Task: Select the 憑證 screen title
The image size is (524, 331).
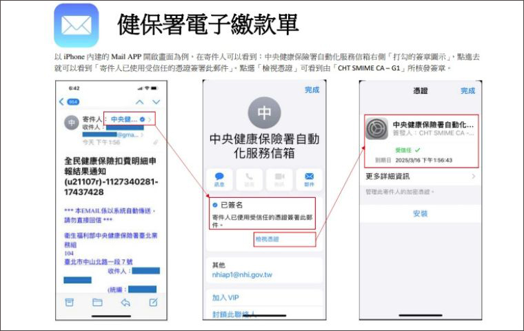Action: click(x=421, y=90)
